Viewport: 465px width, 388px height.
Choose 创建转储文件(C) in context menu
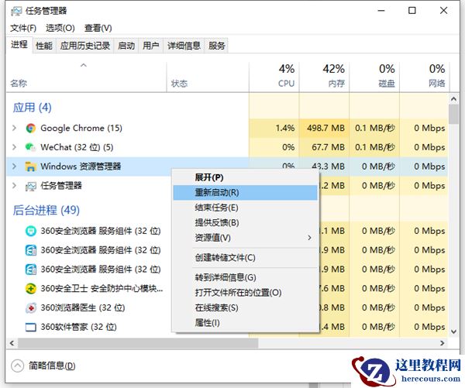245,258
